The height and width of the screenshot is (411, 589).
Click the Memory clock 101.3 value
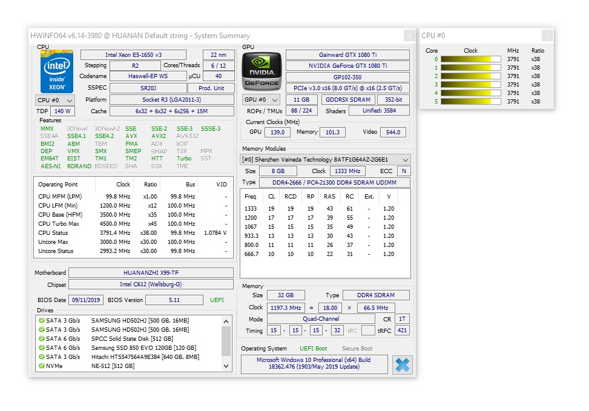(x=332, y=132)
